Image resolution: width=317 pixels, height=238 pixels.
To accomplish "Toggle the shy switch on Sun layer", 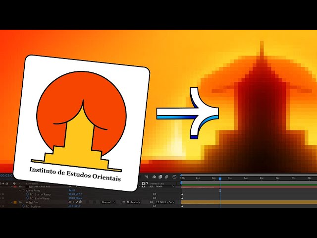I will pos(70,202).
